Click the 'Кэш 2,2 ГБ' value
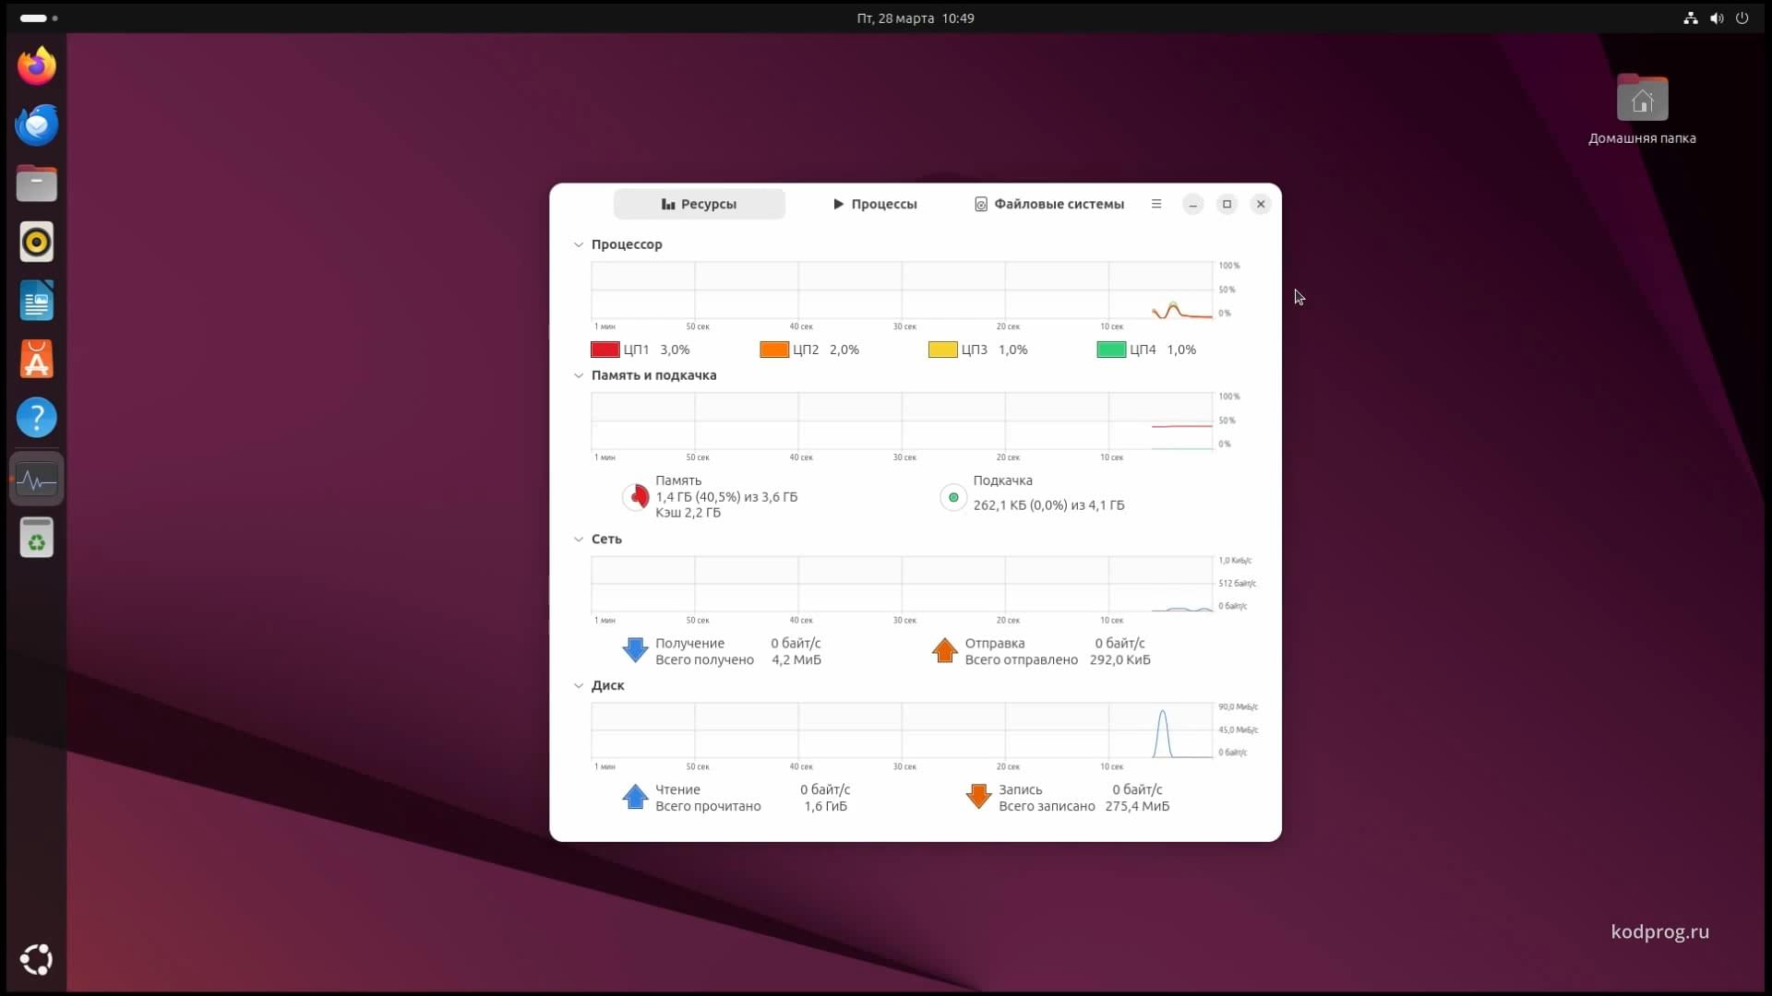This screenshot has height=996, width=1772. 688,513
